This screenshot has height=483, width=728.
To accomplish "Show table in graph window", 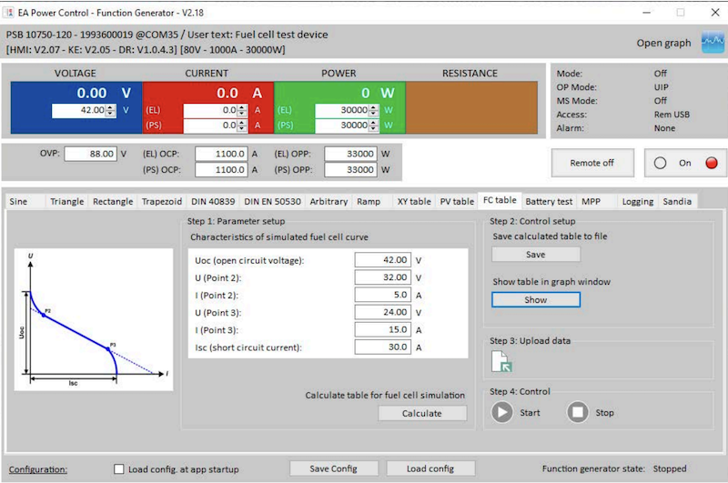I will coord(535,299).
